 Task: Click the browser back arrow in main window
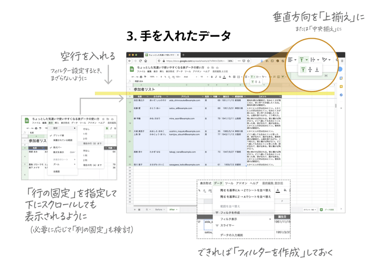point(130,61)
